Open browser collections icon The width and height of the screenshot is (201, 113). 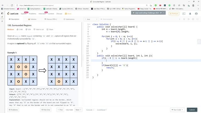coord(184,5)
